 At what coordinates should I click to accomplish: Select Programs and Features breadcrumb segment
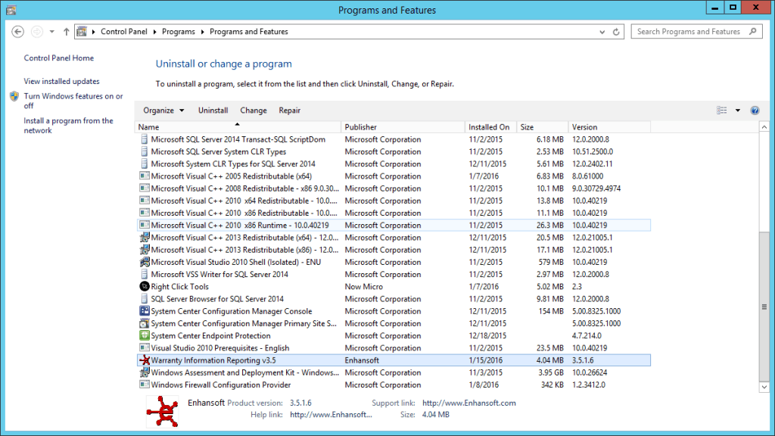pos(248,32)
